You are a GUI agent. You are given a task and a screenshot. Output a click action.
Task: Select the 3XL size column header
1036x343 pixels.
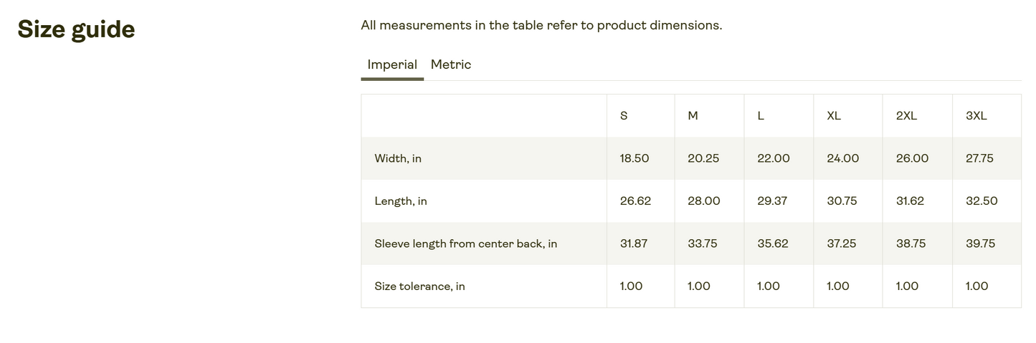pos(976,116)
